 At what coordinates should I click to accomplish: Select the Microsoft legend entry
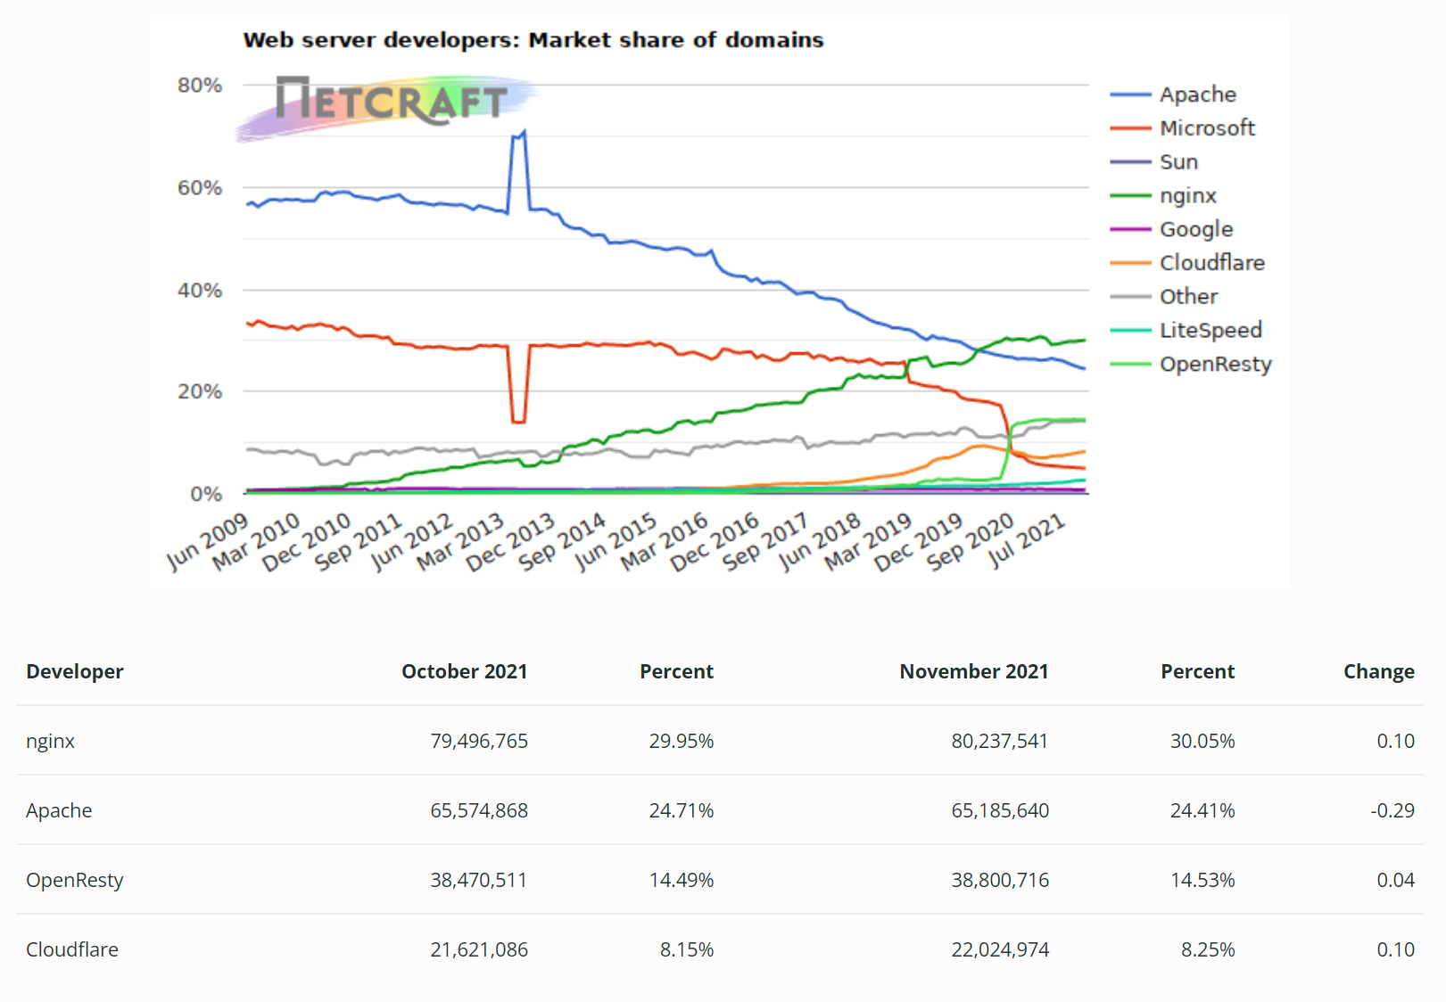(x=1182, y=128)
